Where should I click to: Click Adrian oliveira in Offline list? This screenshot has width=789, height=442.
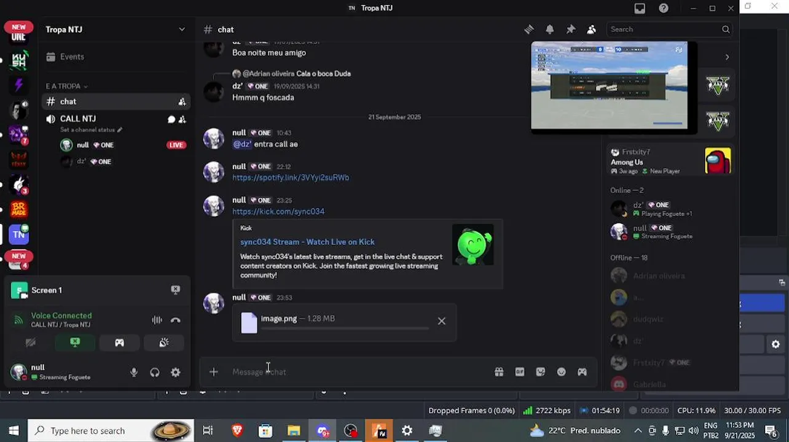pos(670,276)
